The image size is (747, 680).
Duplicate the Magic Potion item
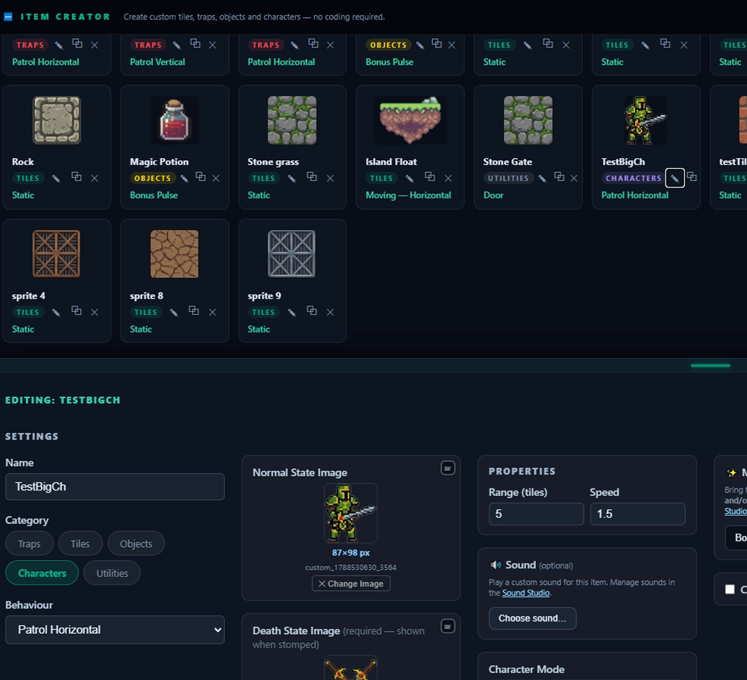pos(200,177)
